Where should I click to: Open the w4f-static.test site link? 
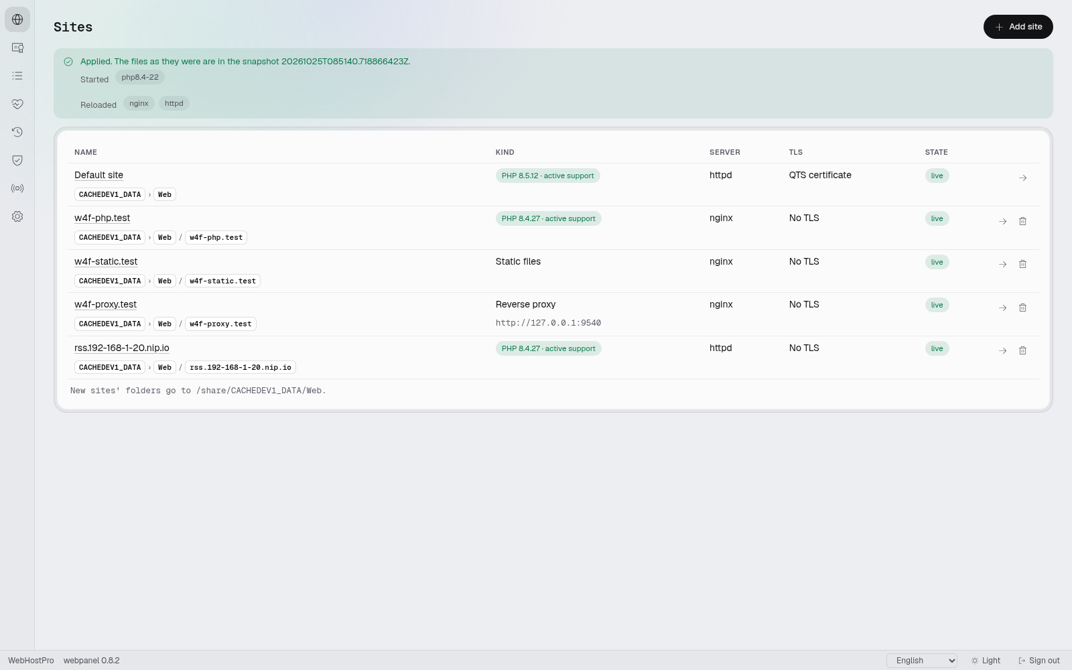click(x=106, y=261)
